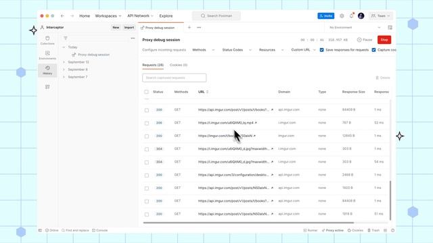Check the 1920 B request row checkbox
Viewport: 433px width, 243px height.
point(147,188)
